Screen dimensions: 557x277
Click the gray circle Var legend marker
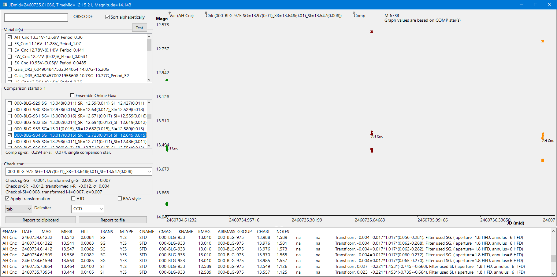point(170,13)
